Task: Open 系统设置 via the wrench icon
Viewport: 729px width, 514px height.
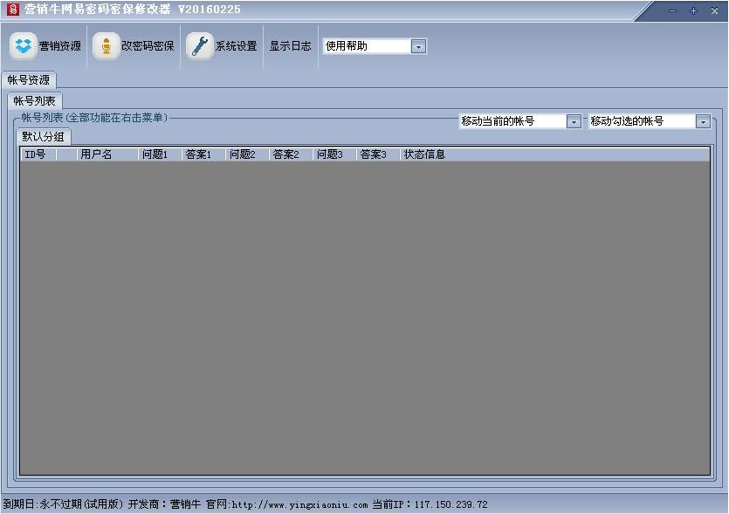Action: [201, 46]
